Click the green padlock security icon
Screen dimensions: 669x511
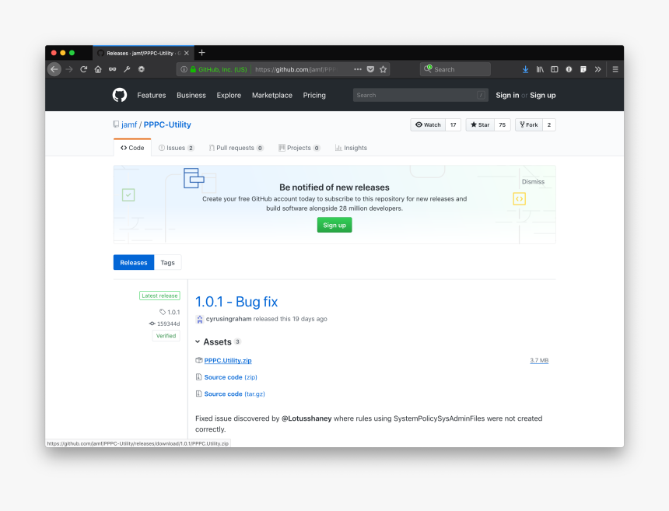[193, 69]
